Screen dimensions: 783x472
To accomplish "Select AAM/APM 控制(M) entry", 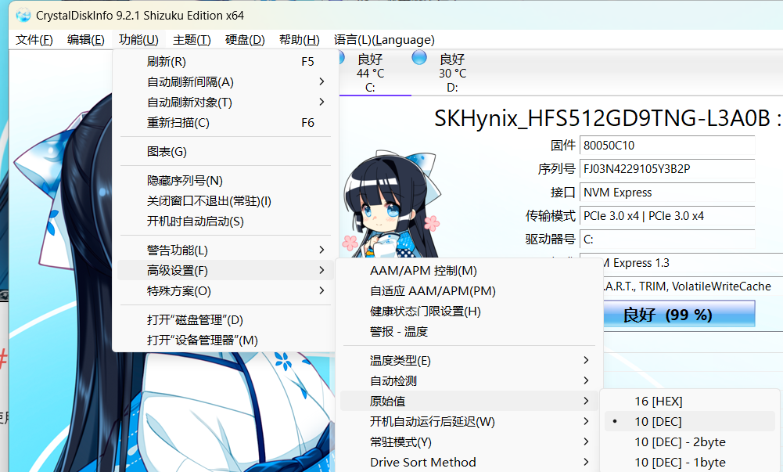I will point(469,270).
